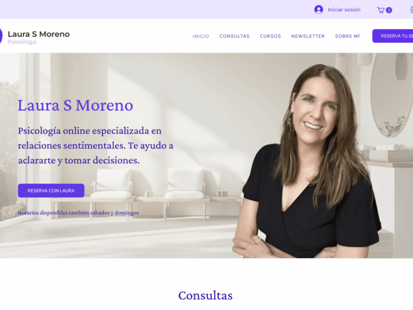Go to the INICIO menu item

pos(201,36)
